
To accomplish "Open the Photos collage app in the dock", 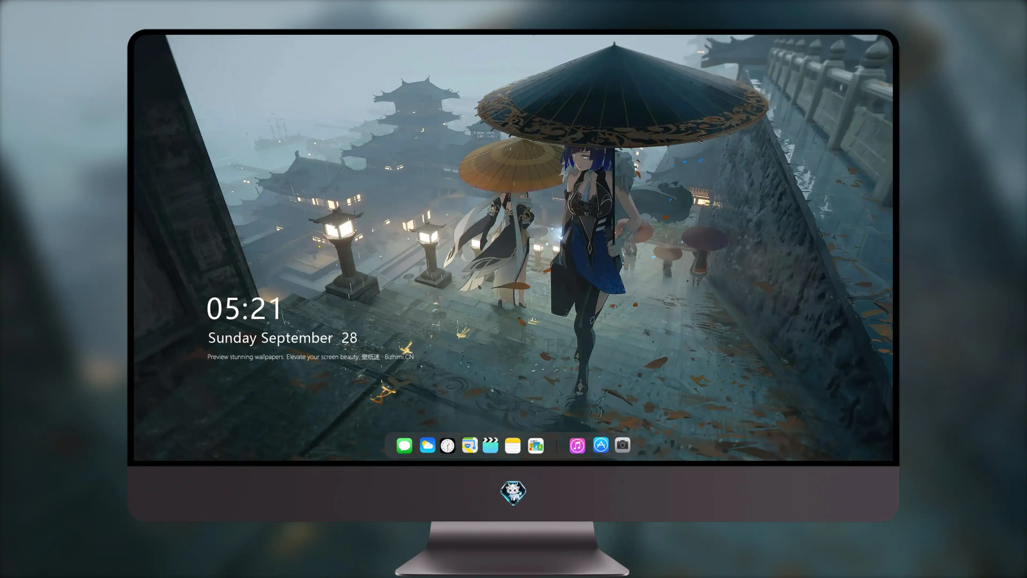I will [x=535, y=446].
